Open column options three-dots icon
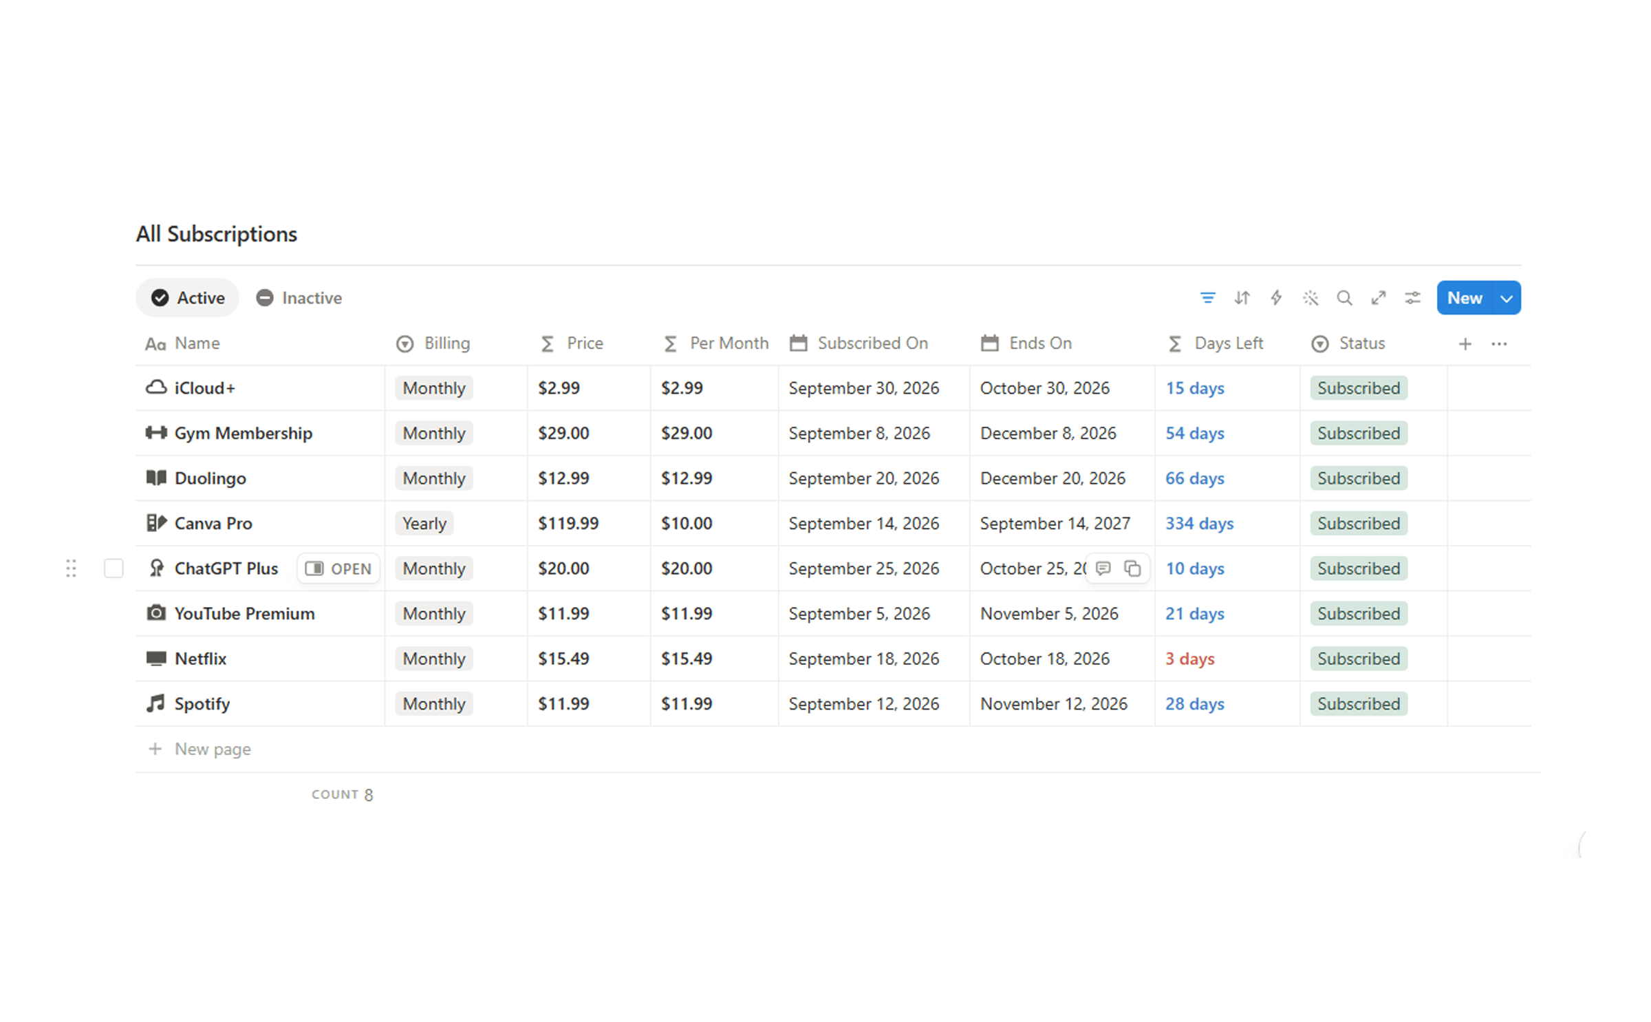 click(x=1500, y=343)
